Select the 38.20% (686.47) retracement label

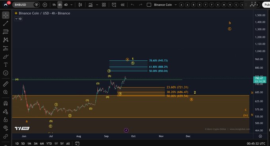177,92
